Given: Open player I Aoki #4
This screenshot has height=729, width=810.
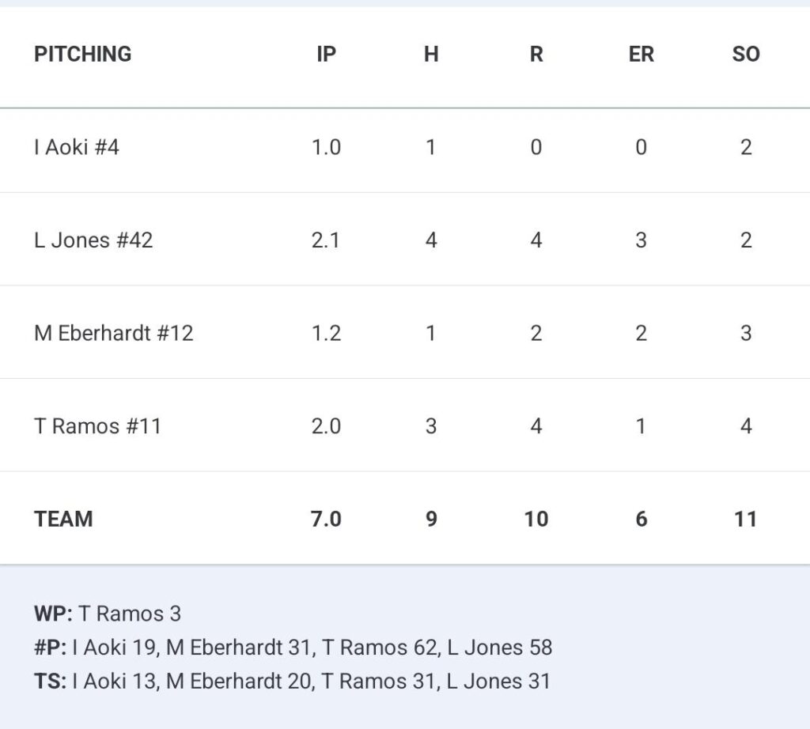Looking at the screenshot, I should click(77, 147).
